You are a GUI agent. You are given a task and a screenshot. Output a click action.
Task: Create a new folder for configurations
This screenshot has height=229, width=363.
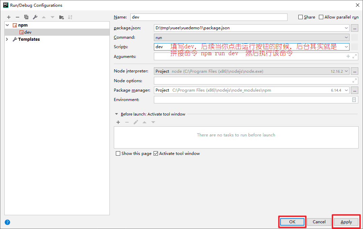[x=61, y=17]
